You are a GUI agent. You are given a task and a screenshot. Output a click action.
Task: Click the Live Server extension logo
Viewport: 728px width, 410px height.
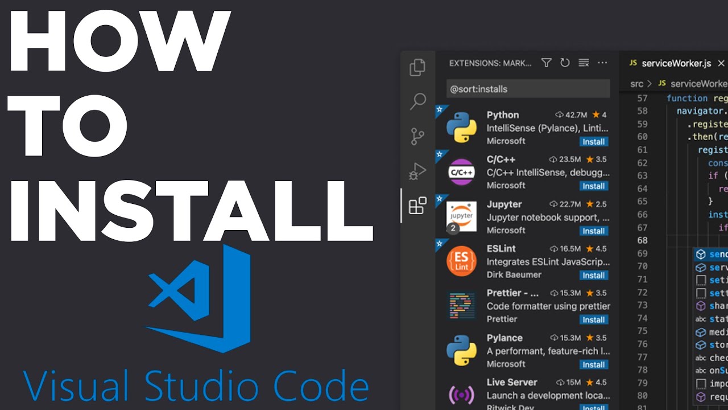click(x=461, y=394)
